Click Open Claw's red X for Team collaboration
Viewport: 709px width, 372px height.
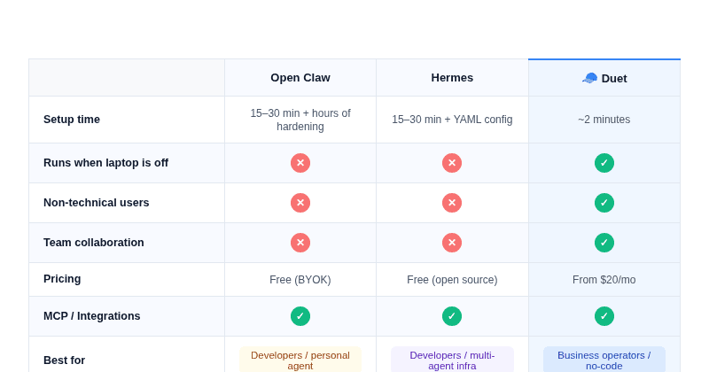pos(300,243)
